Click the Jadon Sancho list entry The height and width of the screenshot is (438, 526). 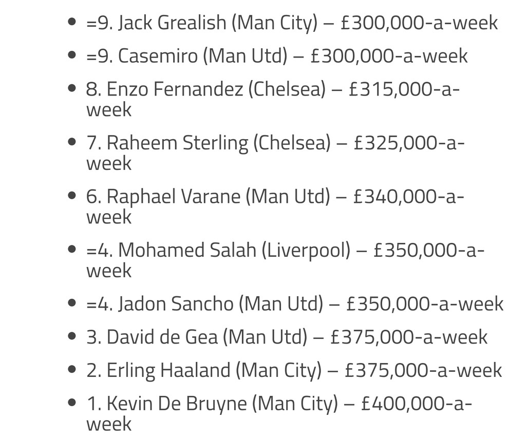tap(295, 304)
